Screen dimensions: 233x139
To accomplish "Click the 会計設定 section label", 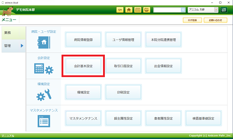I will 44,58.
